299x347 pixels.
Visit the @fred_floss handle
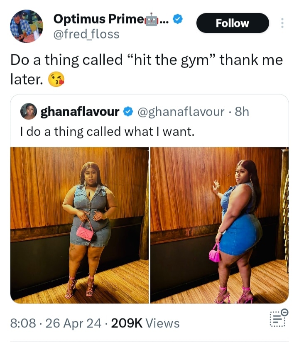tap(86, 34)
